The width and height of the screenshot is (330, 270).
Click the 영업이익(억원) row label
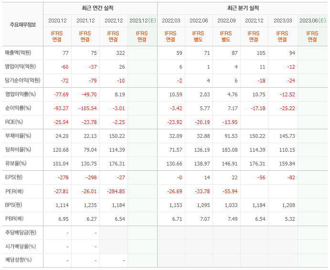[x=21, y=66]
